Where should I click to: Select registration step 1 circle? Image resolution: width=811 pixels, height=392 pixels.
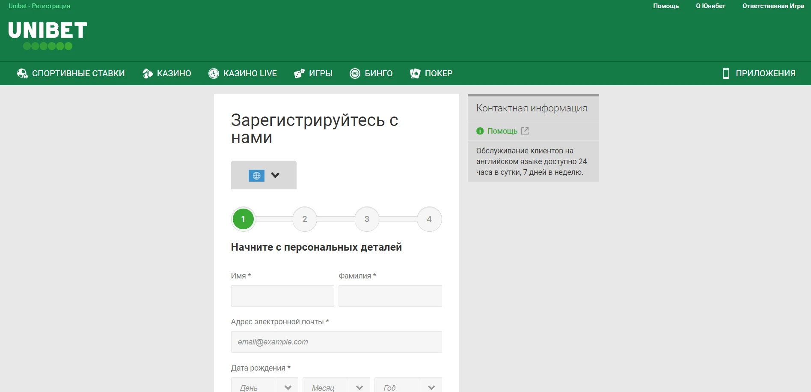tap(243, 219)
